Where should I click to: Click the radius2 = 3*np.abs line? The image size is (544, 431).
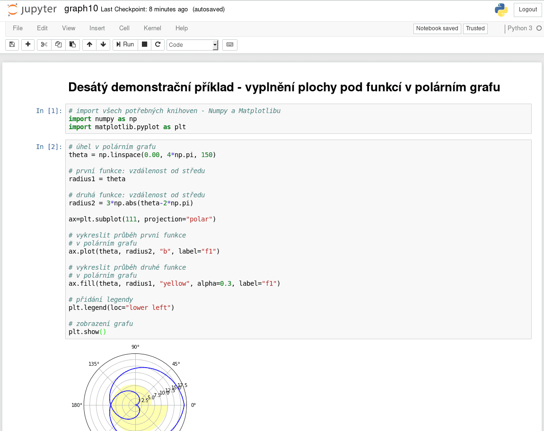(x=131, y=203)
